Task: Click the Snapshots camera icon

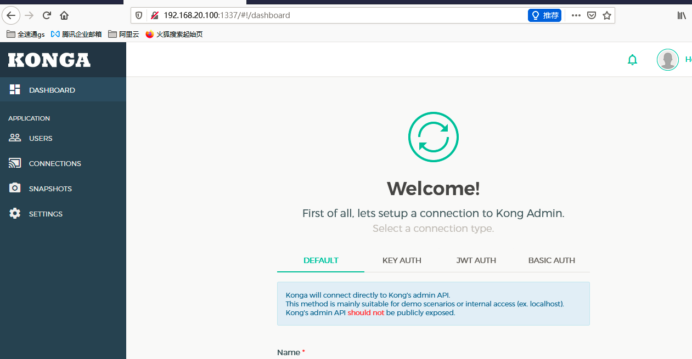Action: (x=15, y=188)
